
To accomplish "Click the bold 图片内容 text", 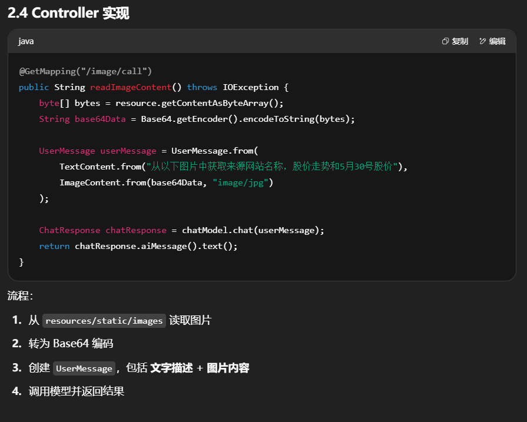I will 228,368.
